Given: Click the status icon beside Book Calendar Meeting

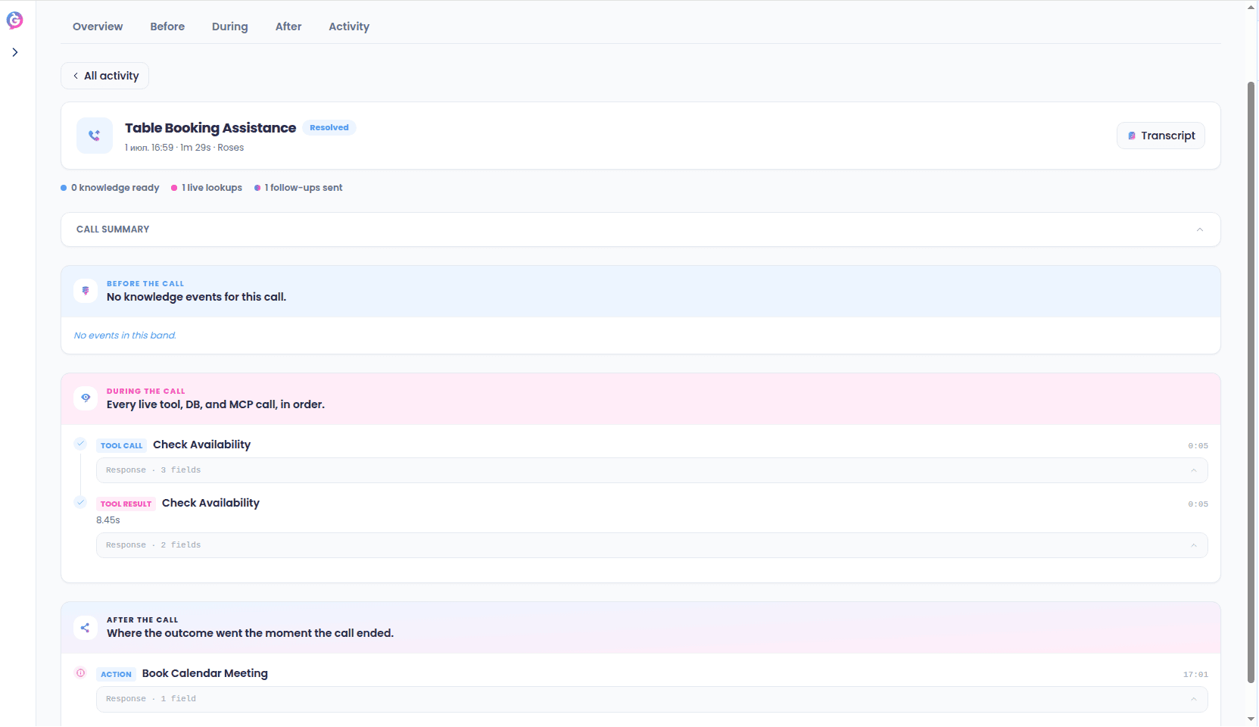Looking at the screenshot, I should click(81, 672).
